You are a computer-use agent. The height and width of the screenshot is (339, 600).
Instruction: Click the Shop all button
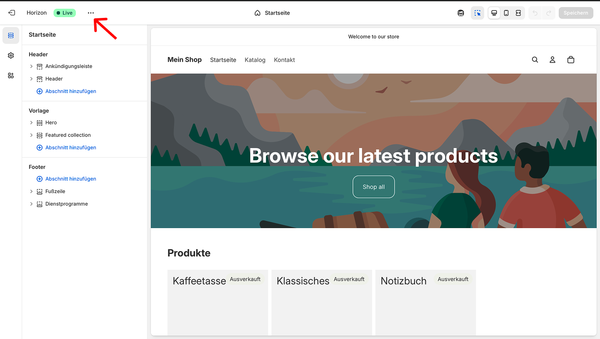point(374,187)
